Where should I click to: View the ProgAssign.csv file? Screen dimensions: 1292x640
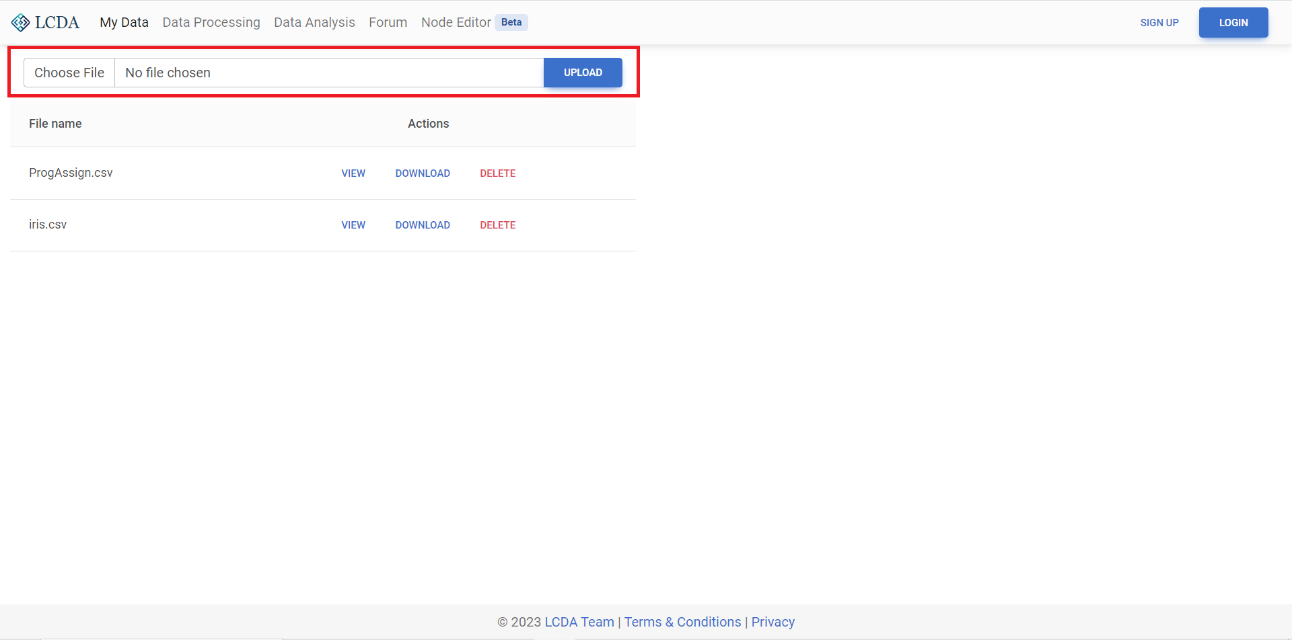(353, 173)
